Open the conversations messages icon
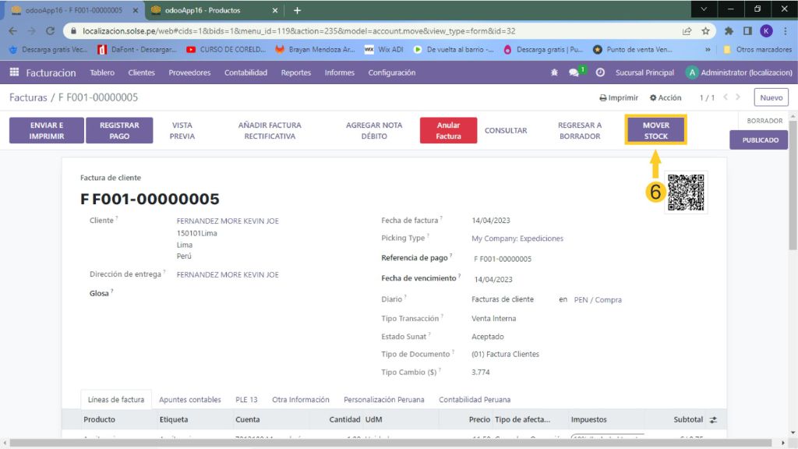 pos(575,72)
